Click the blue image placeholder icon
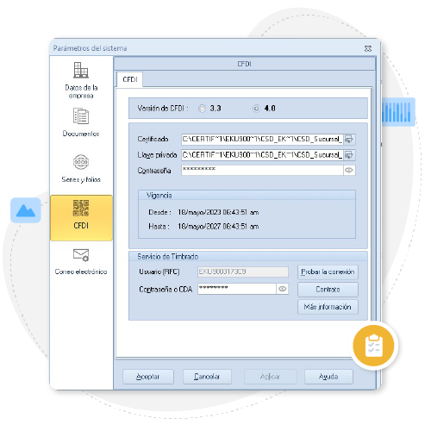The image size is (431, 431). (26, 210)
